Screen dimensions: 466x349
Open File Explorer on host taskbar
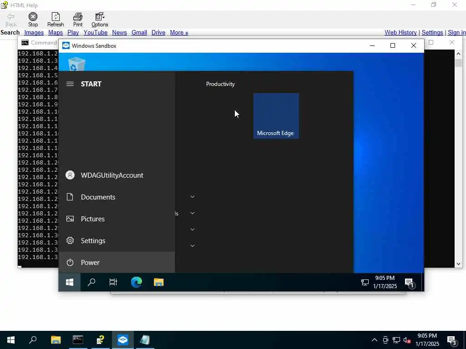point(56,340)
